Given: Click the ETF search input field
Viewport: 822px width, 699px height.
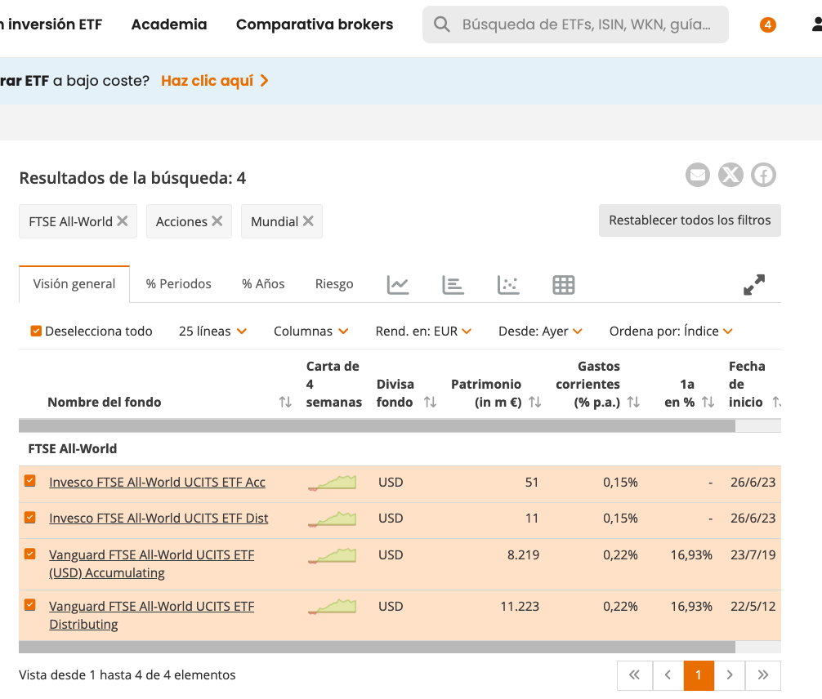Looking at the screenshot, I should pos(574,24).
